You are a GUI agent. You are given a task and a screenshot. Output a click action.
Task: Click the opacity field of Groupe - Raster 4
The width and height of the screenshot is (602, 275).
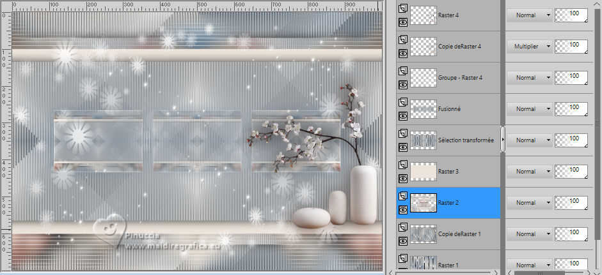571,78
